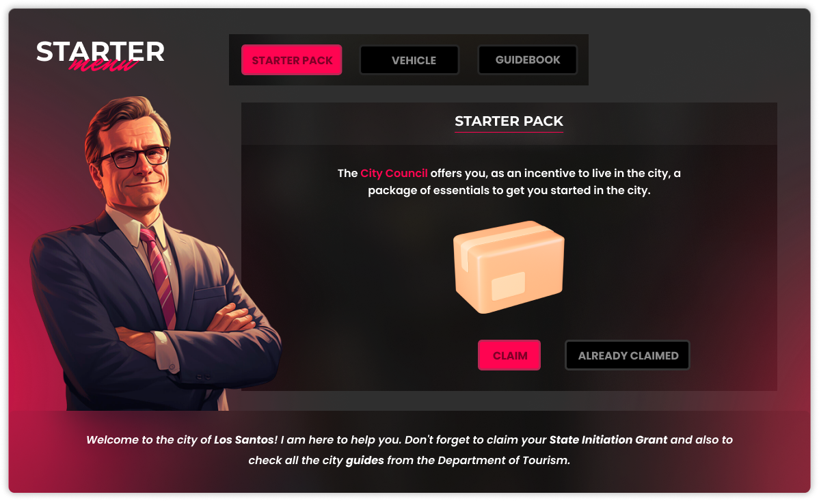The image size is (819, 501).
Task: Click the councilman's striped pink tie
Action: coord(161,277)
